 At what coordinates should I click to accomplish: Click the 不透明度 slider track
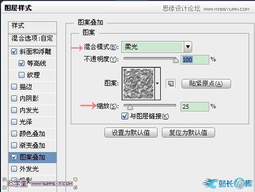pos(150,58)
